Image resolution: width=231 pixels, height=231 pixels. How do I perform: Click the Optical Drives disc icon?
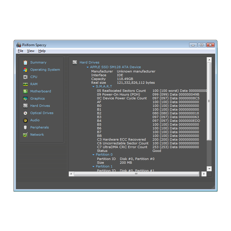pos(25,113)
